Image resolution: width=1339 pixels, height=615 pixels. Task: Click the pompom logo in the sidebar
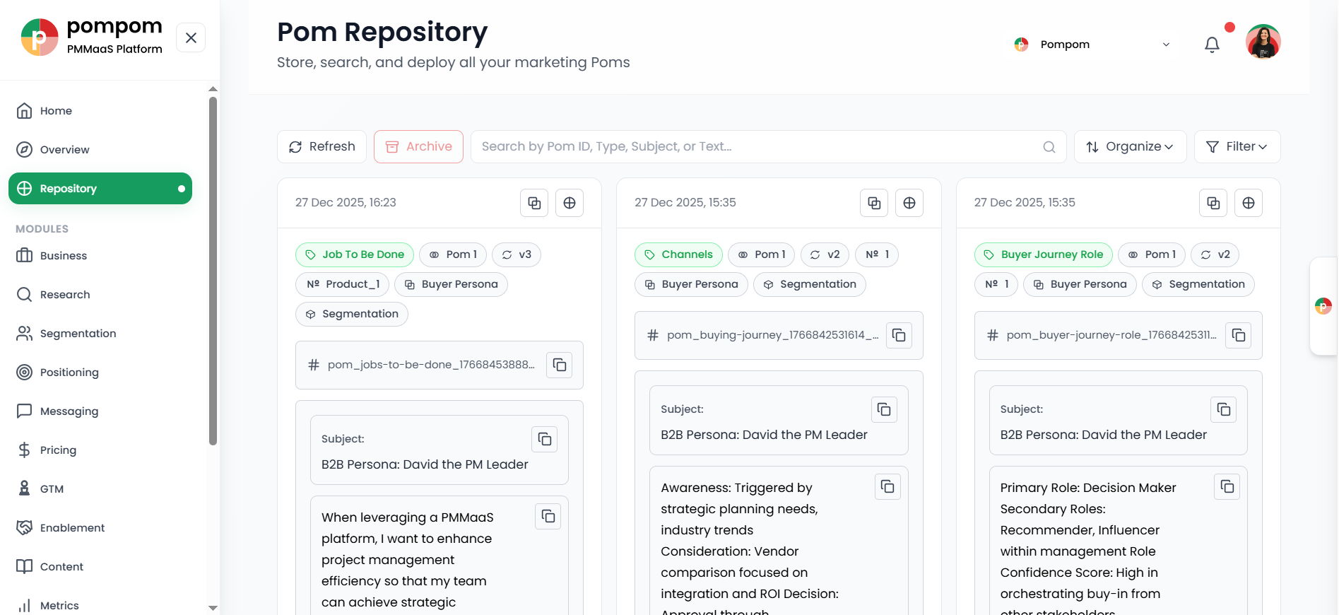pos(40,37)
